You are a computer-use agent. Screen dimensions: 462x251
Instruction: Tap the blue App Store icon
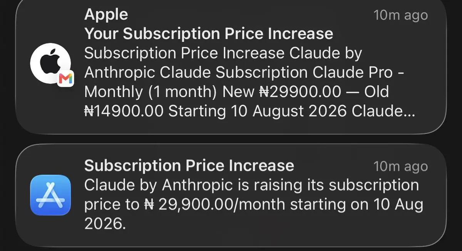[x=50, y=195]
